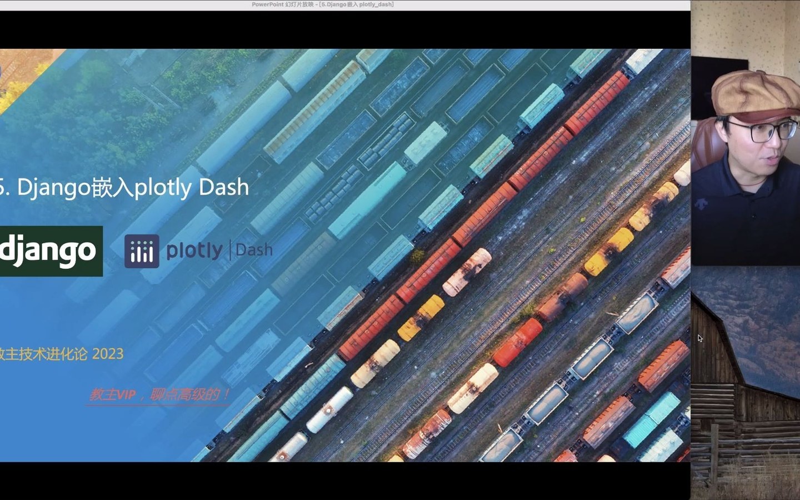Screen dimensions: 800x500
Task: Open the red underlined '教主VIP，聊点高级的！' link
Action: (x=159, y=395)
